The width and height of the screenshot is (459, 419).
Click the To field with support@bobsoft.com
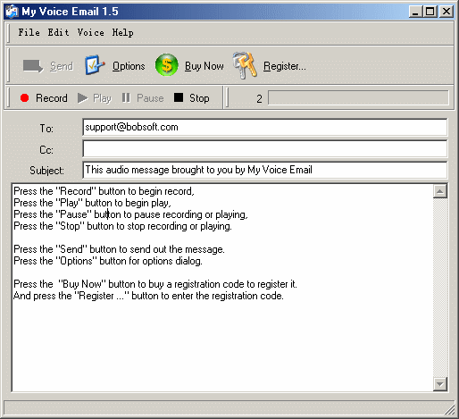[265, 127]
